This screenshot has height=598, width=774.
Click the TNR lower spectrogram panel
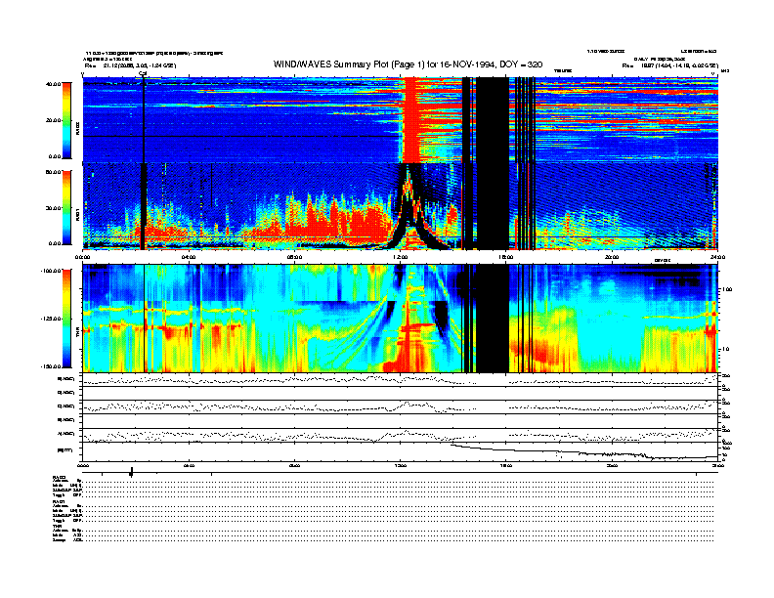pos(400,319)
